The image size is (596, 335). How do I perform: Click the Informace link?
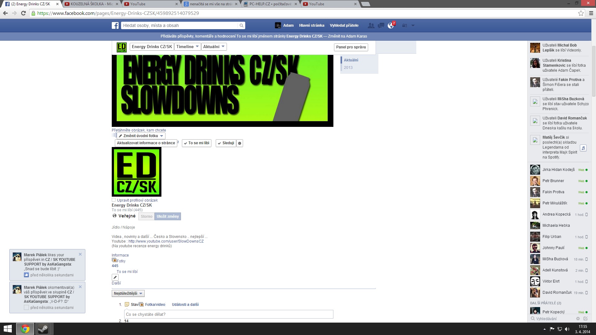pos(120,255)
